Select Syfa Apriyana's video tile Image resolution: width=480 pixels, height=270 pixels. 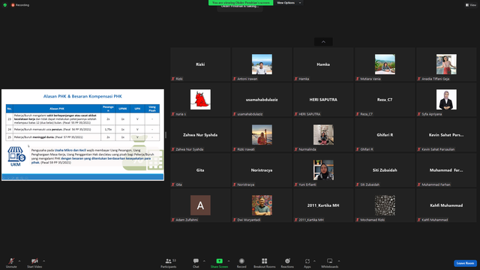pyautogui.click(x=446, y=100)
